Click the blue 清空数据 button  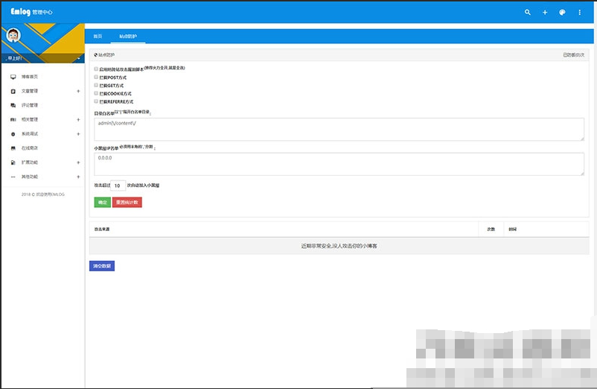click(x=102, y=265)
